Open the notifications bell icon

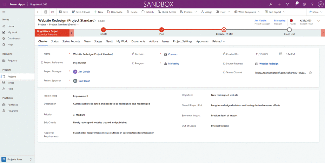click(296, 4)
